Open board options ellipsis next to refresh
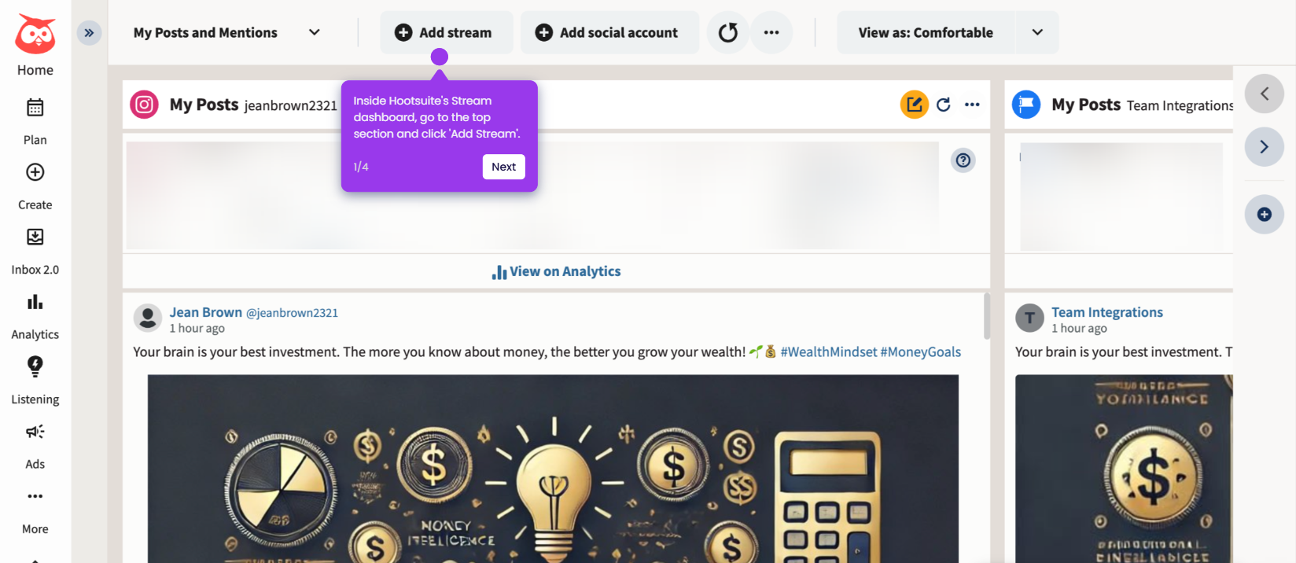Screen dimensions: 1296x563 click(771, 32)
